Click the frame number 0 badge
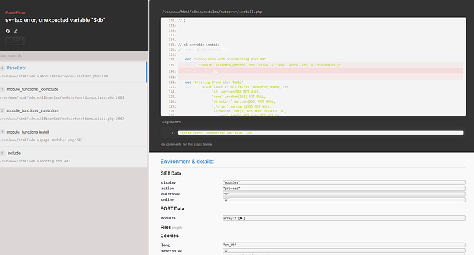 point(3,154)
